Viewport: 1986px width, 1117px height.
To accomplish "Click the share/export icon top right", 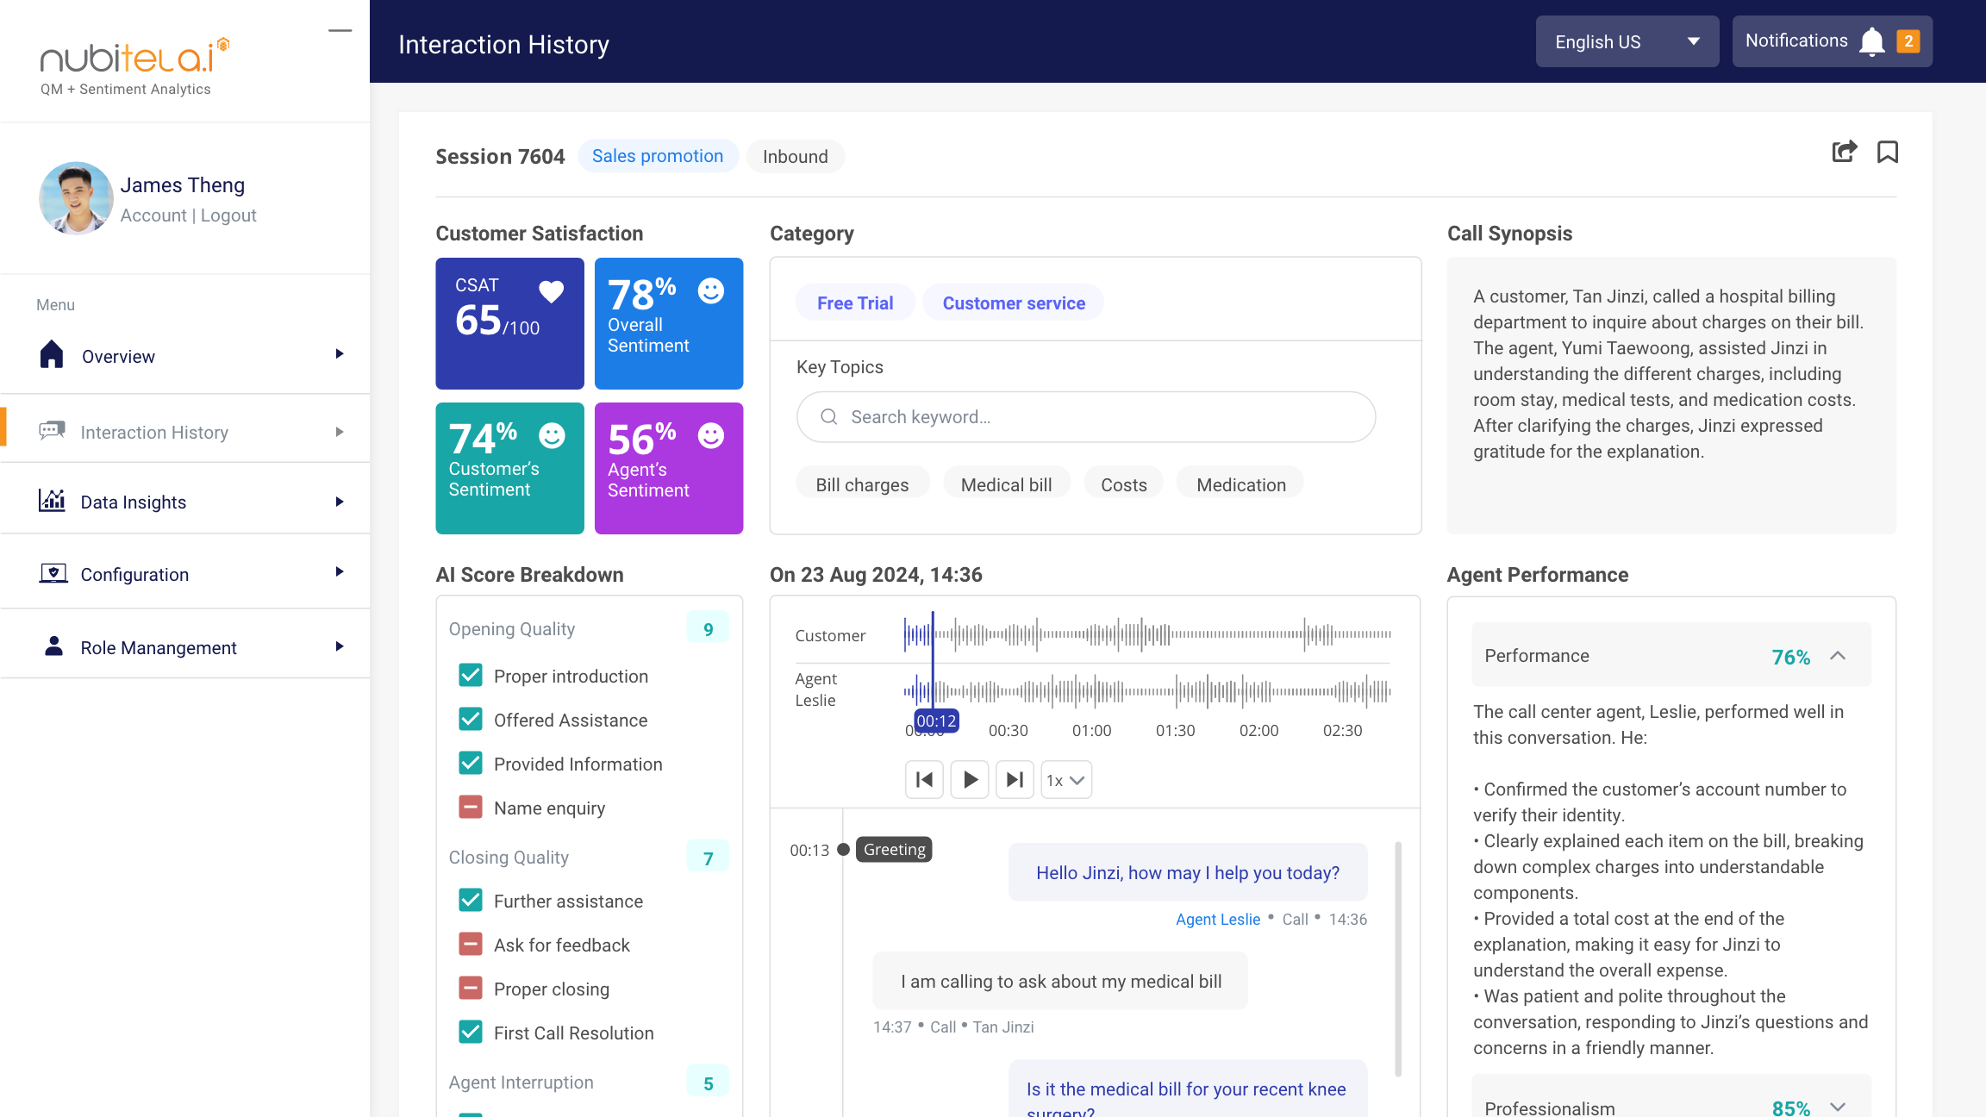I will (1844, 150).
